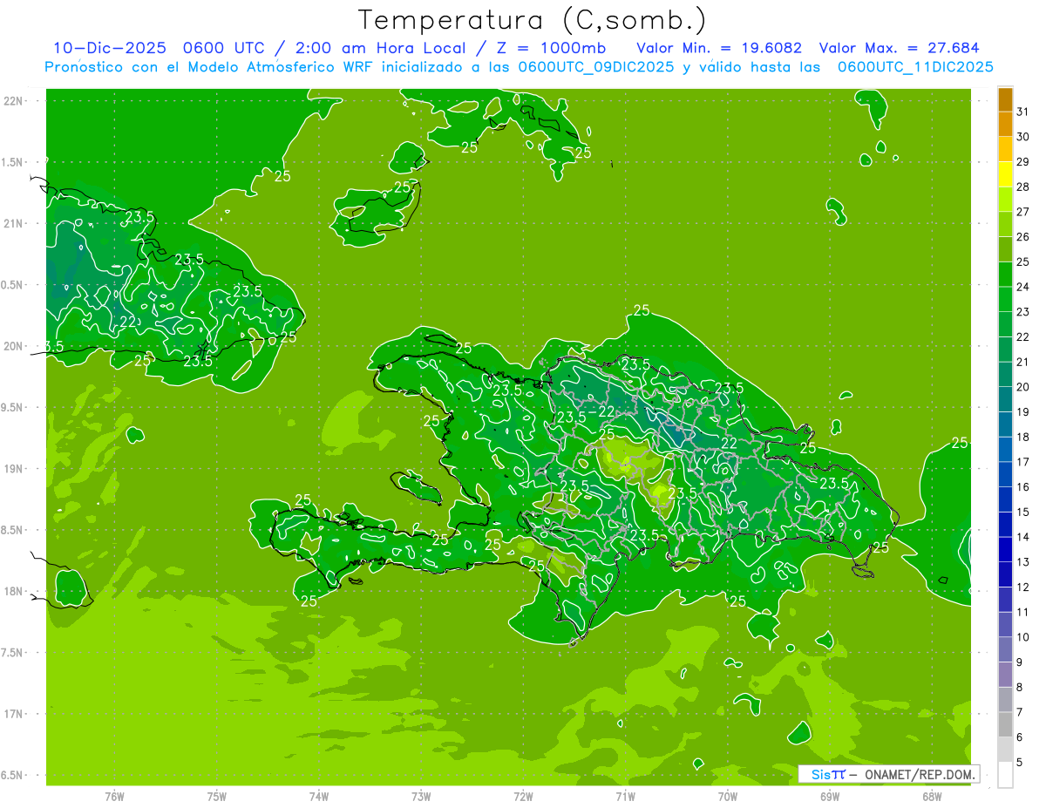Viewport: 1046px width, 808px height.
Task: Pick the blue swatch between 16 and 17
Action: 1005,474
